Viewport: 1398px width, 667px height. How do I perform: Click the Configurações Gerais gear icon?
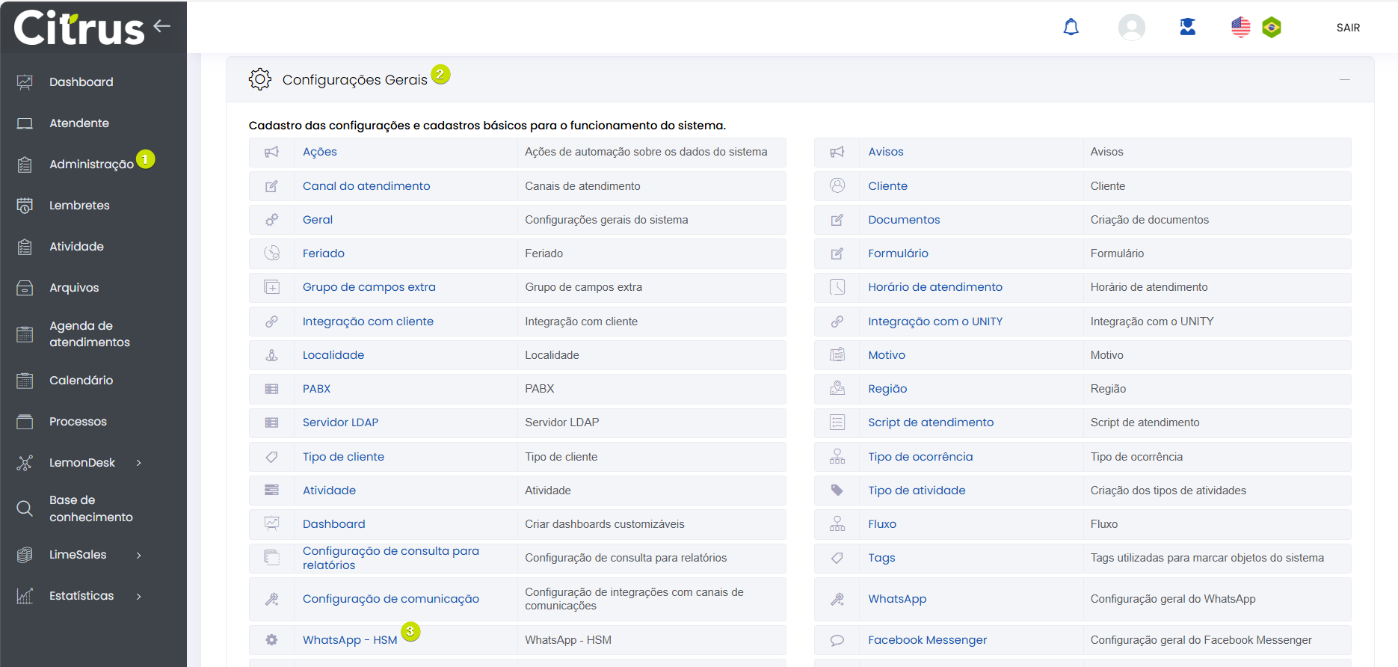click(x=259, y=79)
